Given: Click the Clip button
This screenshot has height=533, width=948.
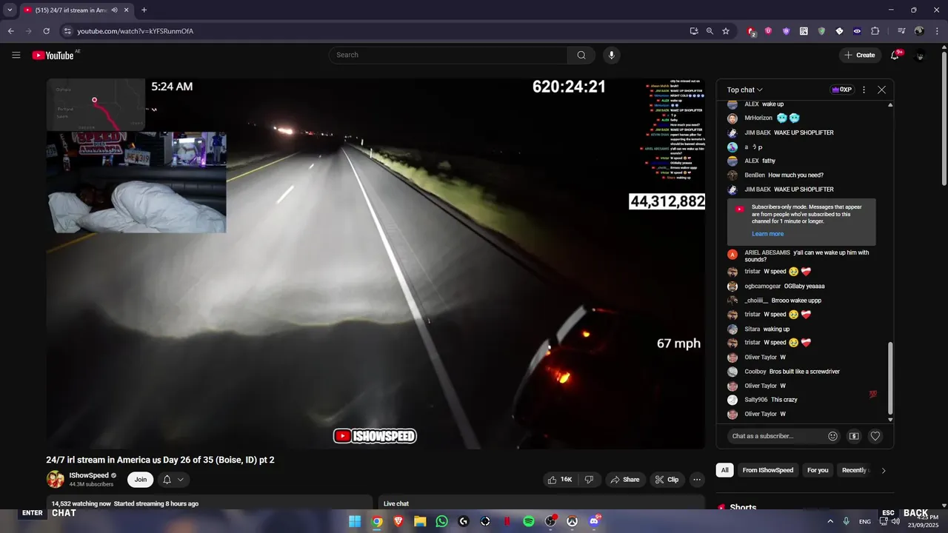Looking at the screenshot, I should [x=667, y=480].
